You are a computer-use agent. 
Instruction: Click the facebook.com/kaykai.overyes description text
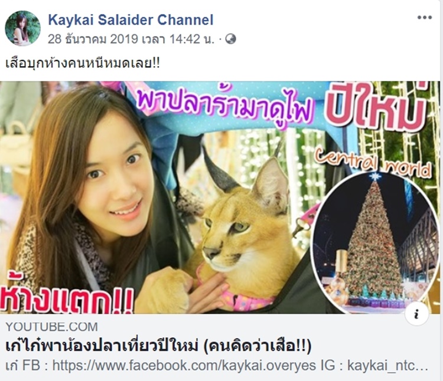coord(184,366)
